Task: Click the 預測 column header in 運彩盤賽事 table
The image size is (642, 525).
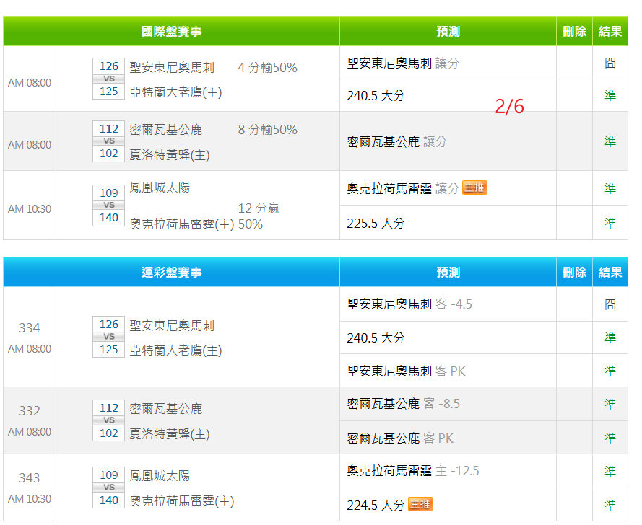Action: click(448, 273)
